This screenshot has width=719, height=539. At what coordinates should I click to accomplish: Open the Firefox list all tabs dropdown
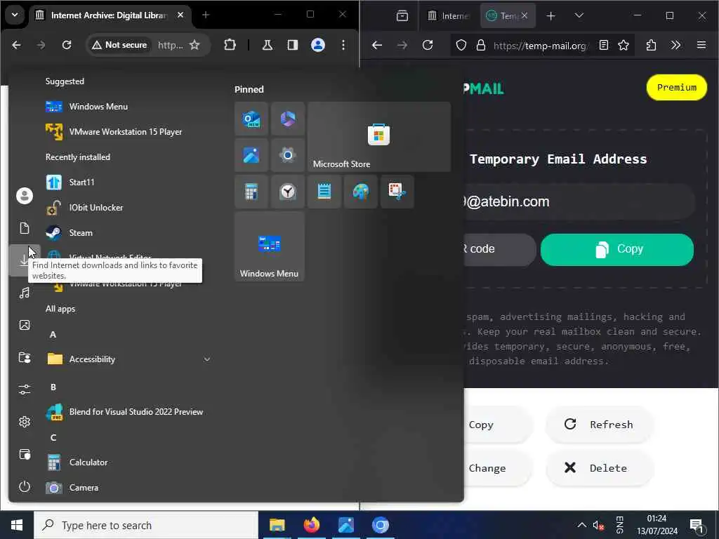click(x=579, y=15)
